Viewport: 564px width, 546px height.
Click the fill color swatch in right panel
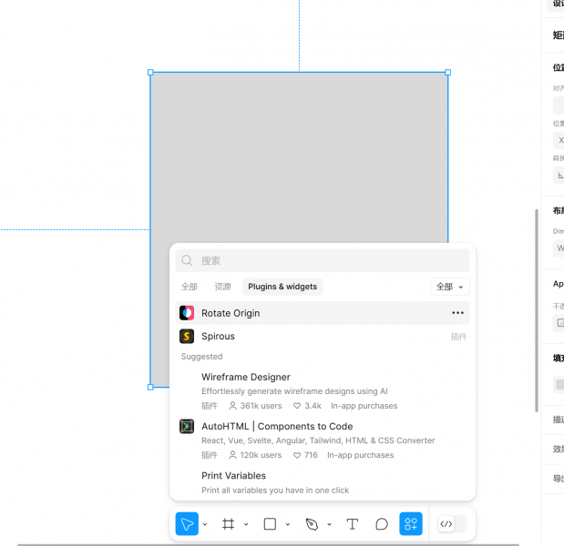(559, 384)
